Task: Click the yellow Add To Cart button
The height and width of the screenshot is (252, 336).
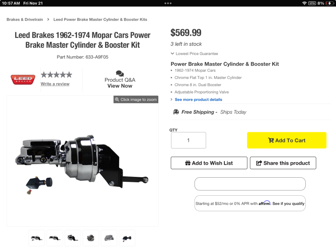Action: click(x=286, y=140)
